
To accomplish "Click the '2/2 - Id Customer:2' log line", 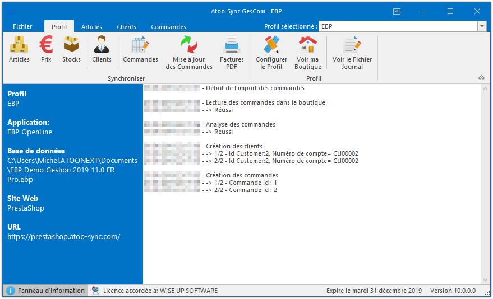I will click(x=280, y=161).
